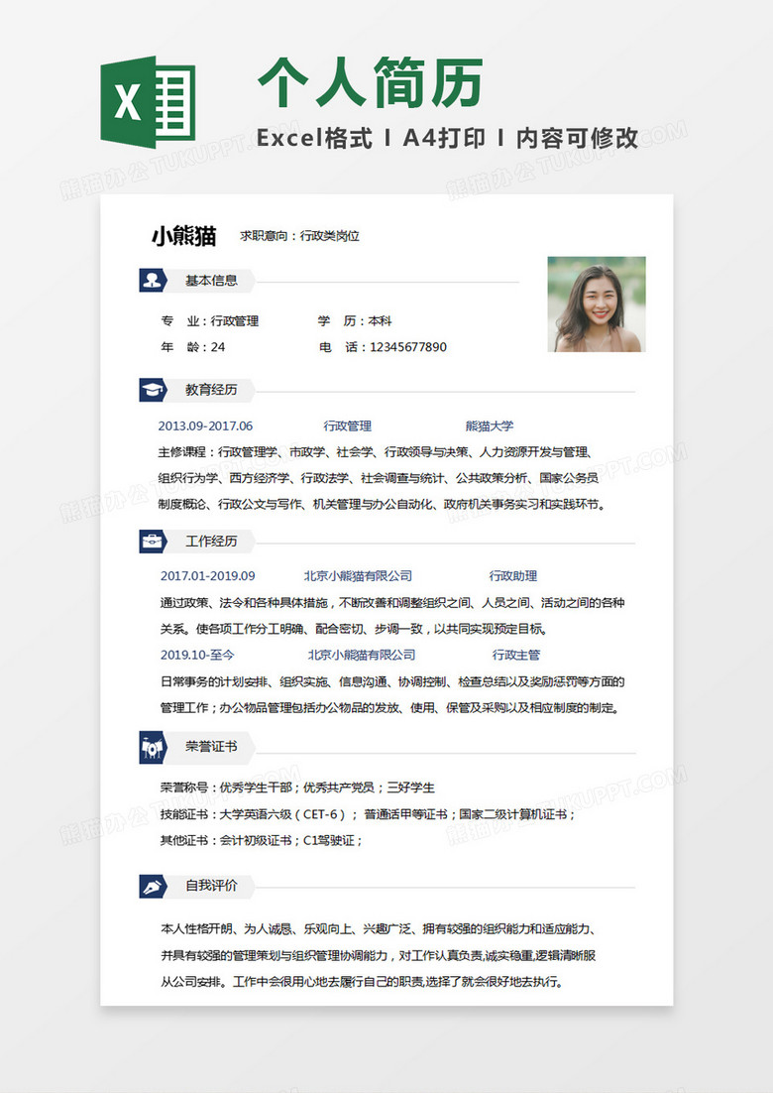Select the applicant profile photo
The image size is (773, 1093).
tap(596, 304)
